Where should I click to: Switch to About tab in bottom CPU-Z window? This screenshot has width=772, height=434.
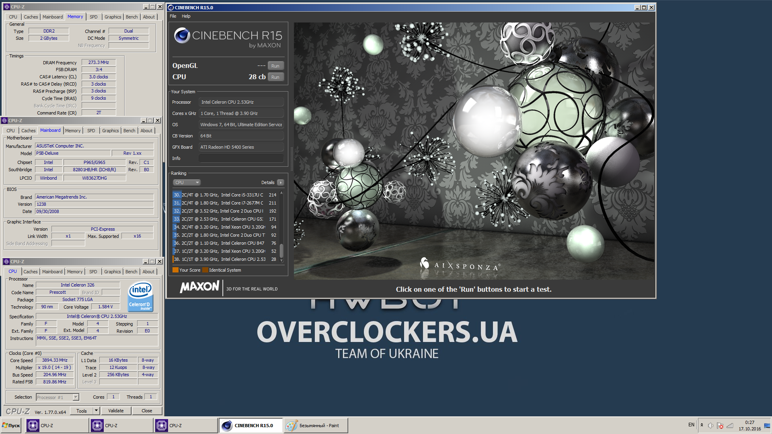click(148, 272)
